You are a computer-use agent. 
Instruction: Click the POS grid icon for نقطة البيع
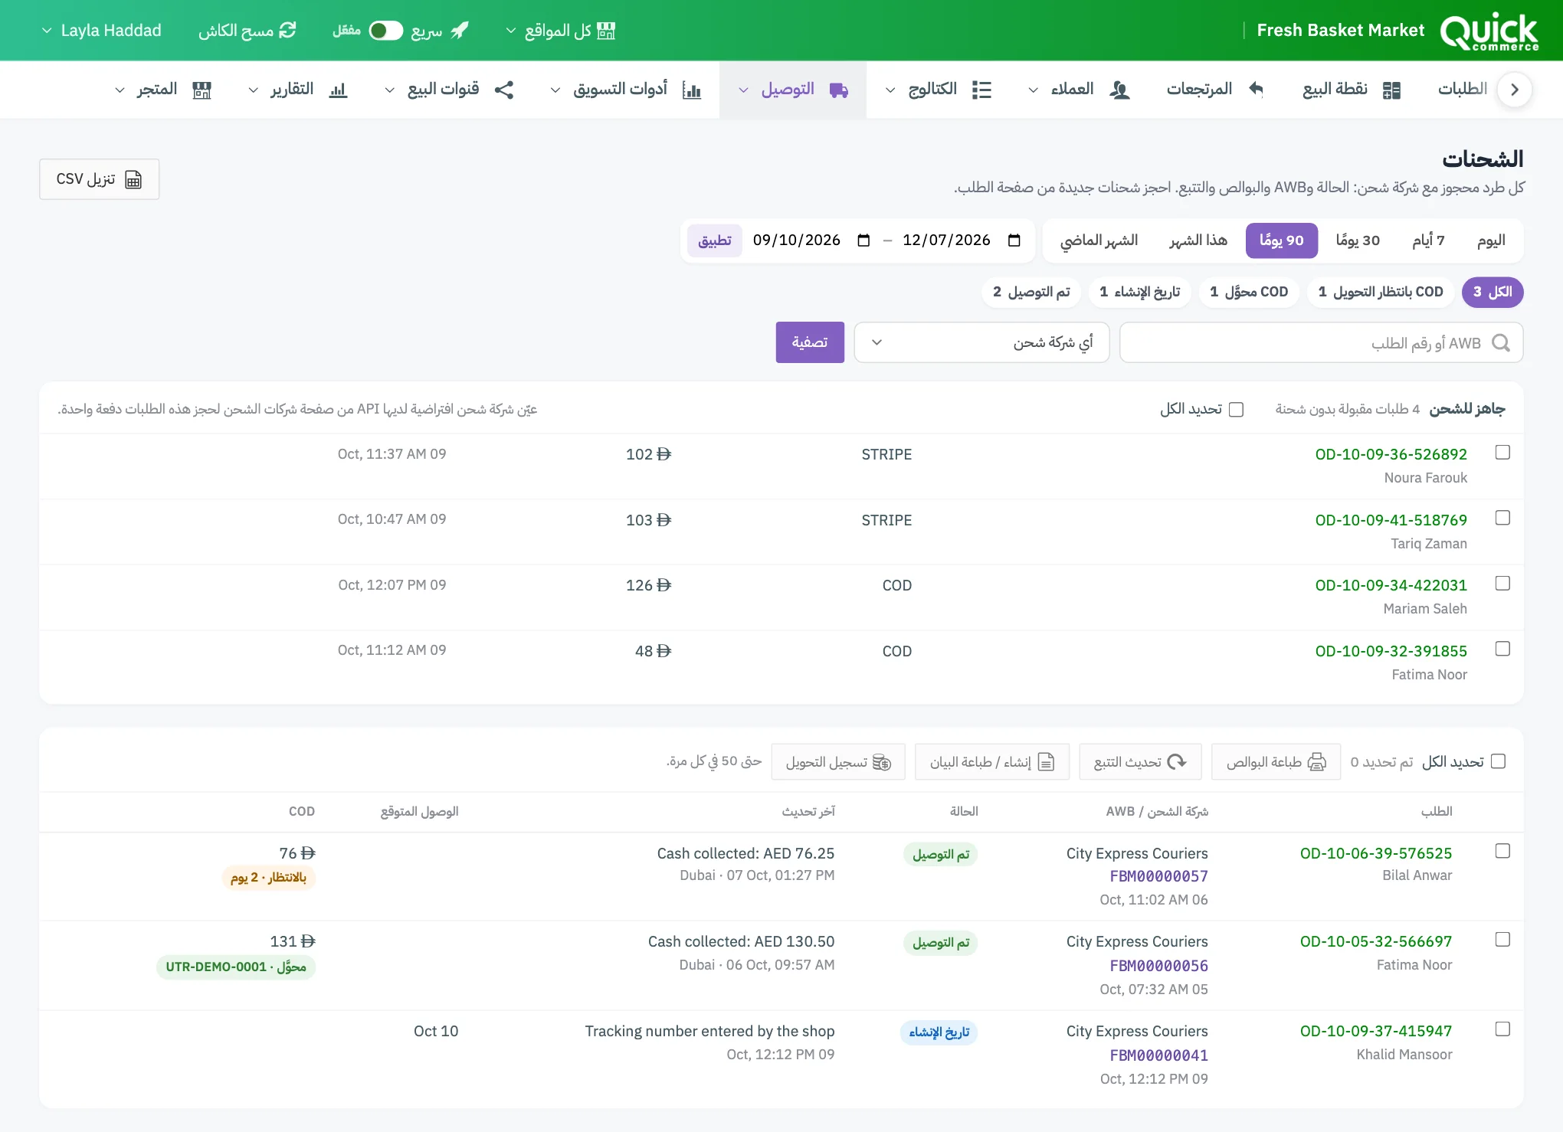coord(1391,90)
